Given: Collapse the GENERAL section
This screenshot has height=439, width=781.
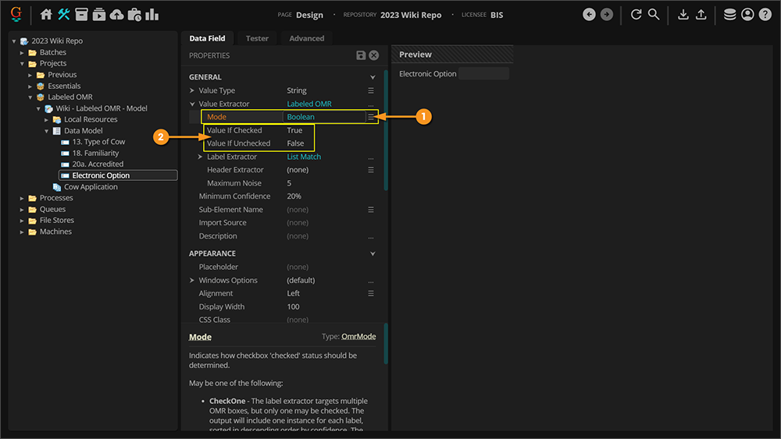Looking at the screenshot, I should [x=373, y=77].
